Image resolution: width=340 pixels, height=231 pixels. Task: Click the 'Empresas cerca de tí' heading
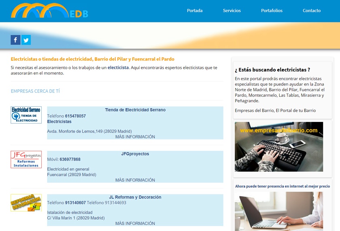pos(35,91)
